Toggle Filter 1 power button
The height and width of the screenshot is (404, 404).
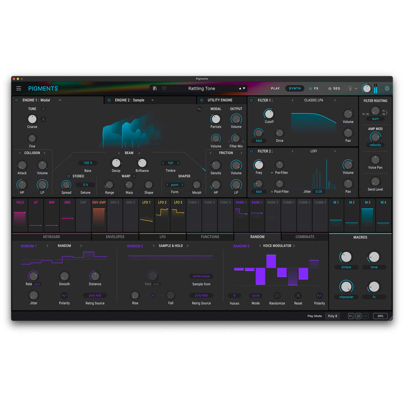tap(251, 100)
